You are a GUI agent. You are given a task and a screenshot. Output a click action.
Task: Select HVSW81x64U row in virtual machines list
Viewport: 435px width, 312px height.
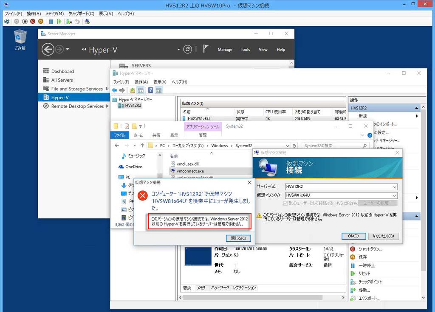tap(264, 119)
